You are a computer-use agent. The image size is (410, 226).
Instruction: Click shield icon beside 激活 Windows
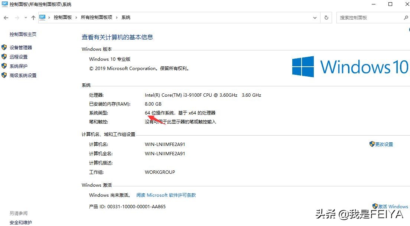tap(375, 206)
